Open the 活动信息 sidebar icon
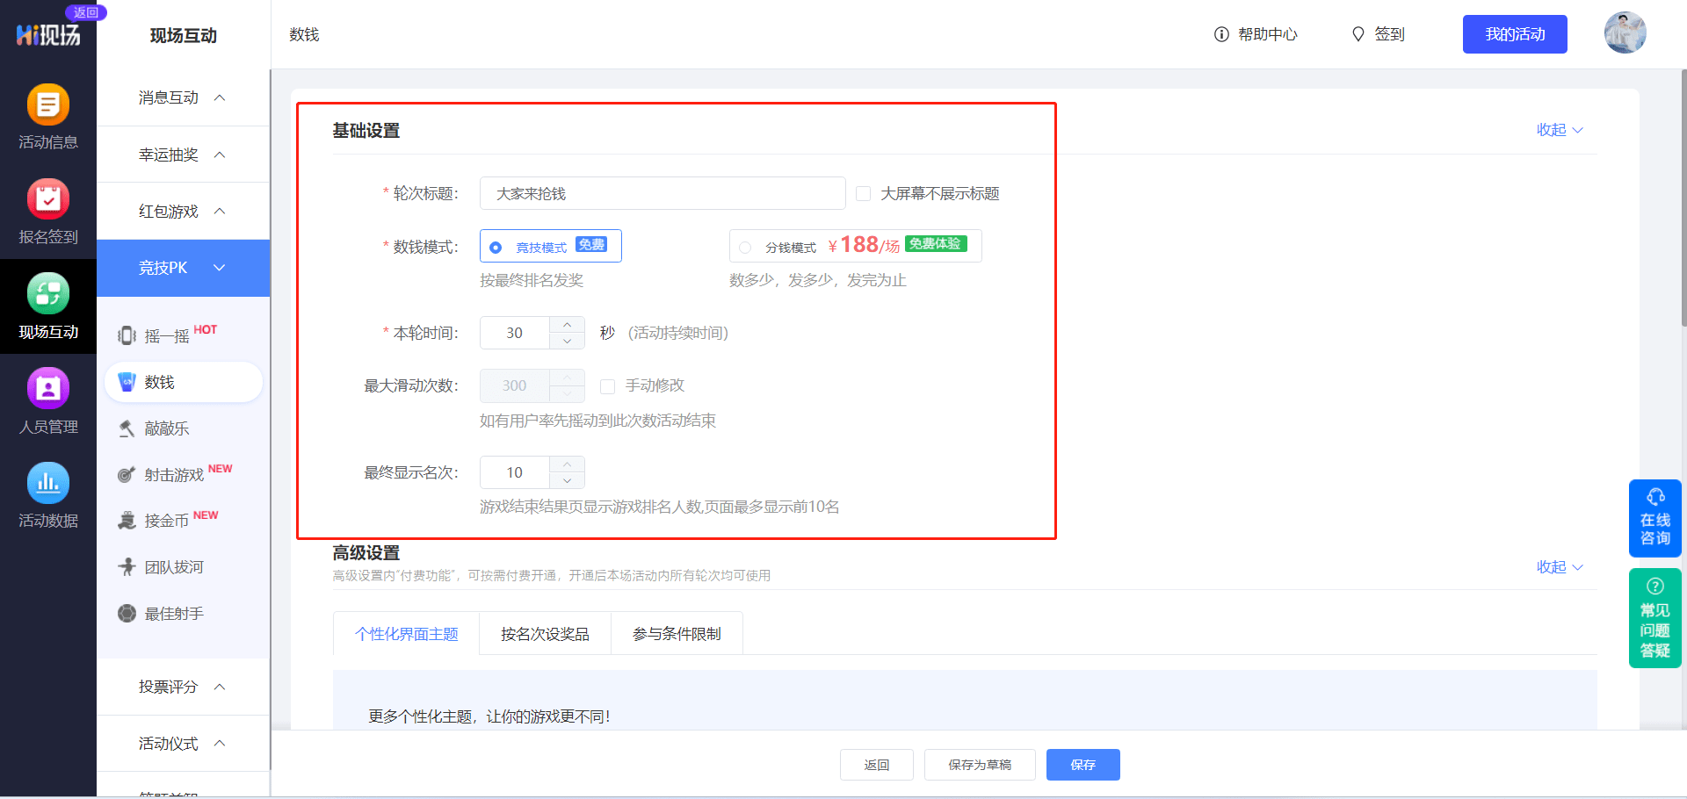Image resolution: width=1687 pixels, height=799 pixels. tap(48, 105)
